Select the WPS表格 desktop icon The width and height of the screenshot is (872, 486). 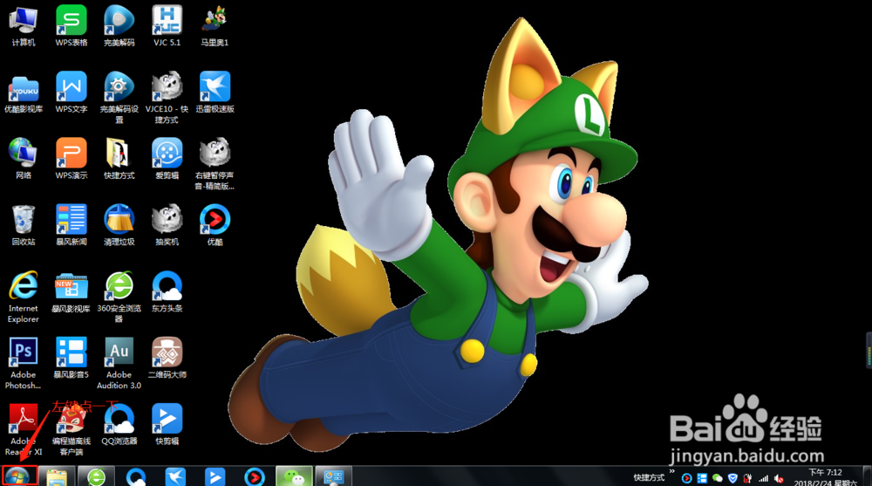(72, 25)
